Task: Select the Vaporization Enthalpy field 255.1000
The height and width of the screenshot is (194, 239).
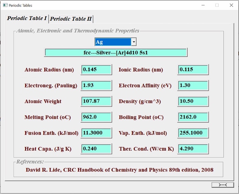Action: pos(193,133)
